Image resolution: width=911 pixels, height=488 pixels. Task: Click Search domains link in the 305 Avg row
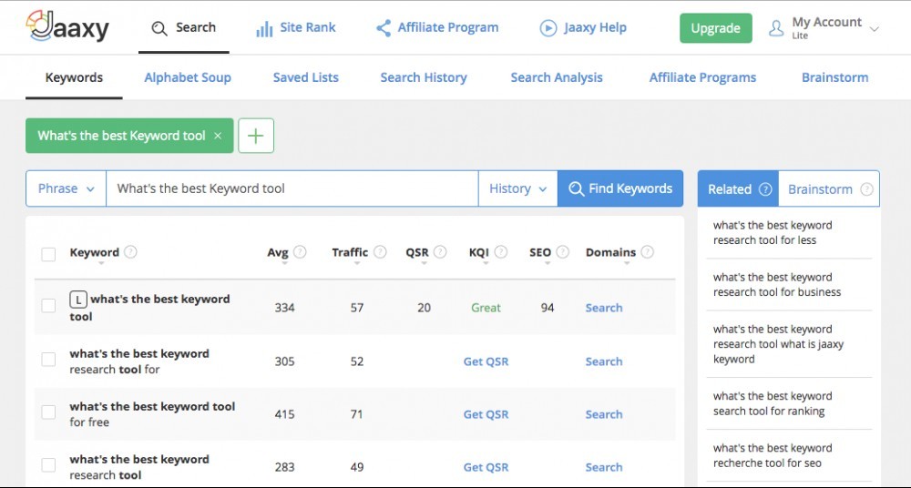click(604, 361)
